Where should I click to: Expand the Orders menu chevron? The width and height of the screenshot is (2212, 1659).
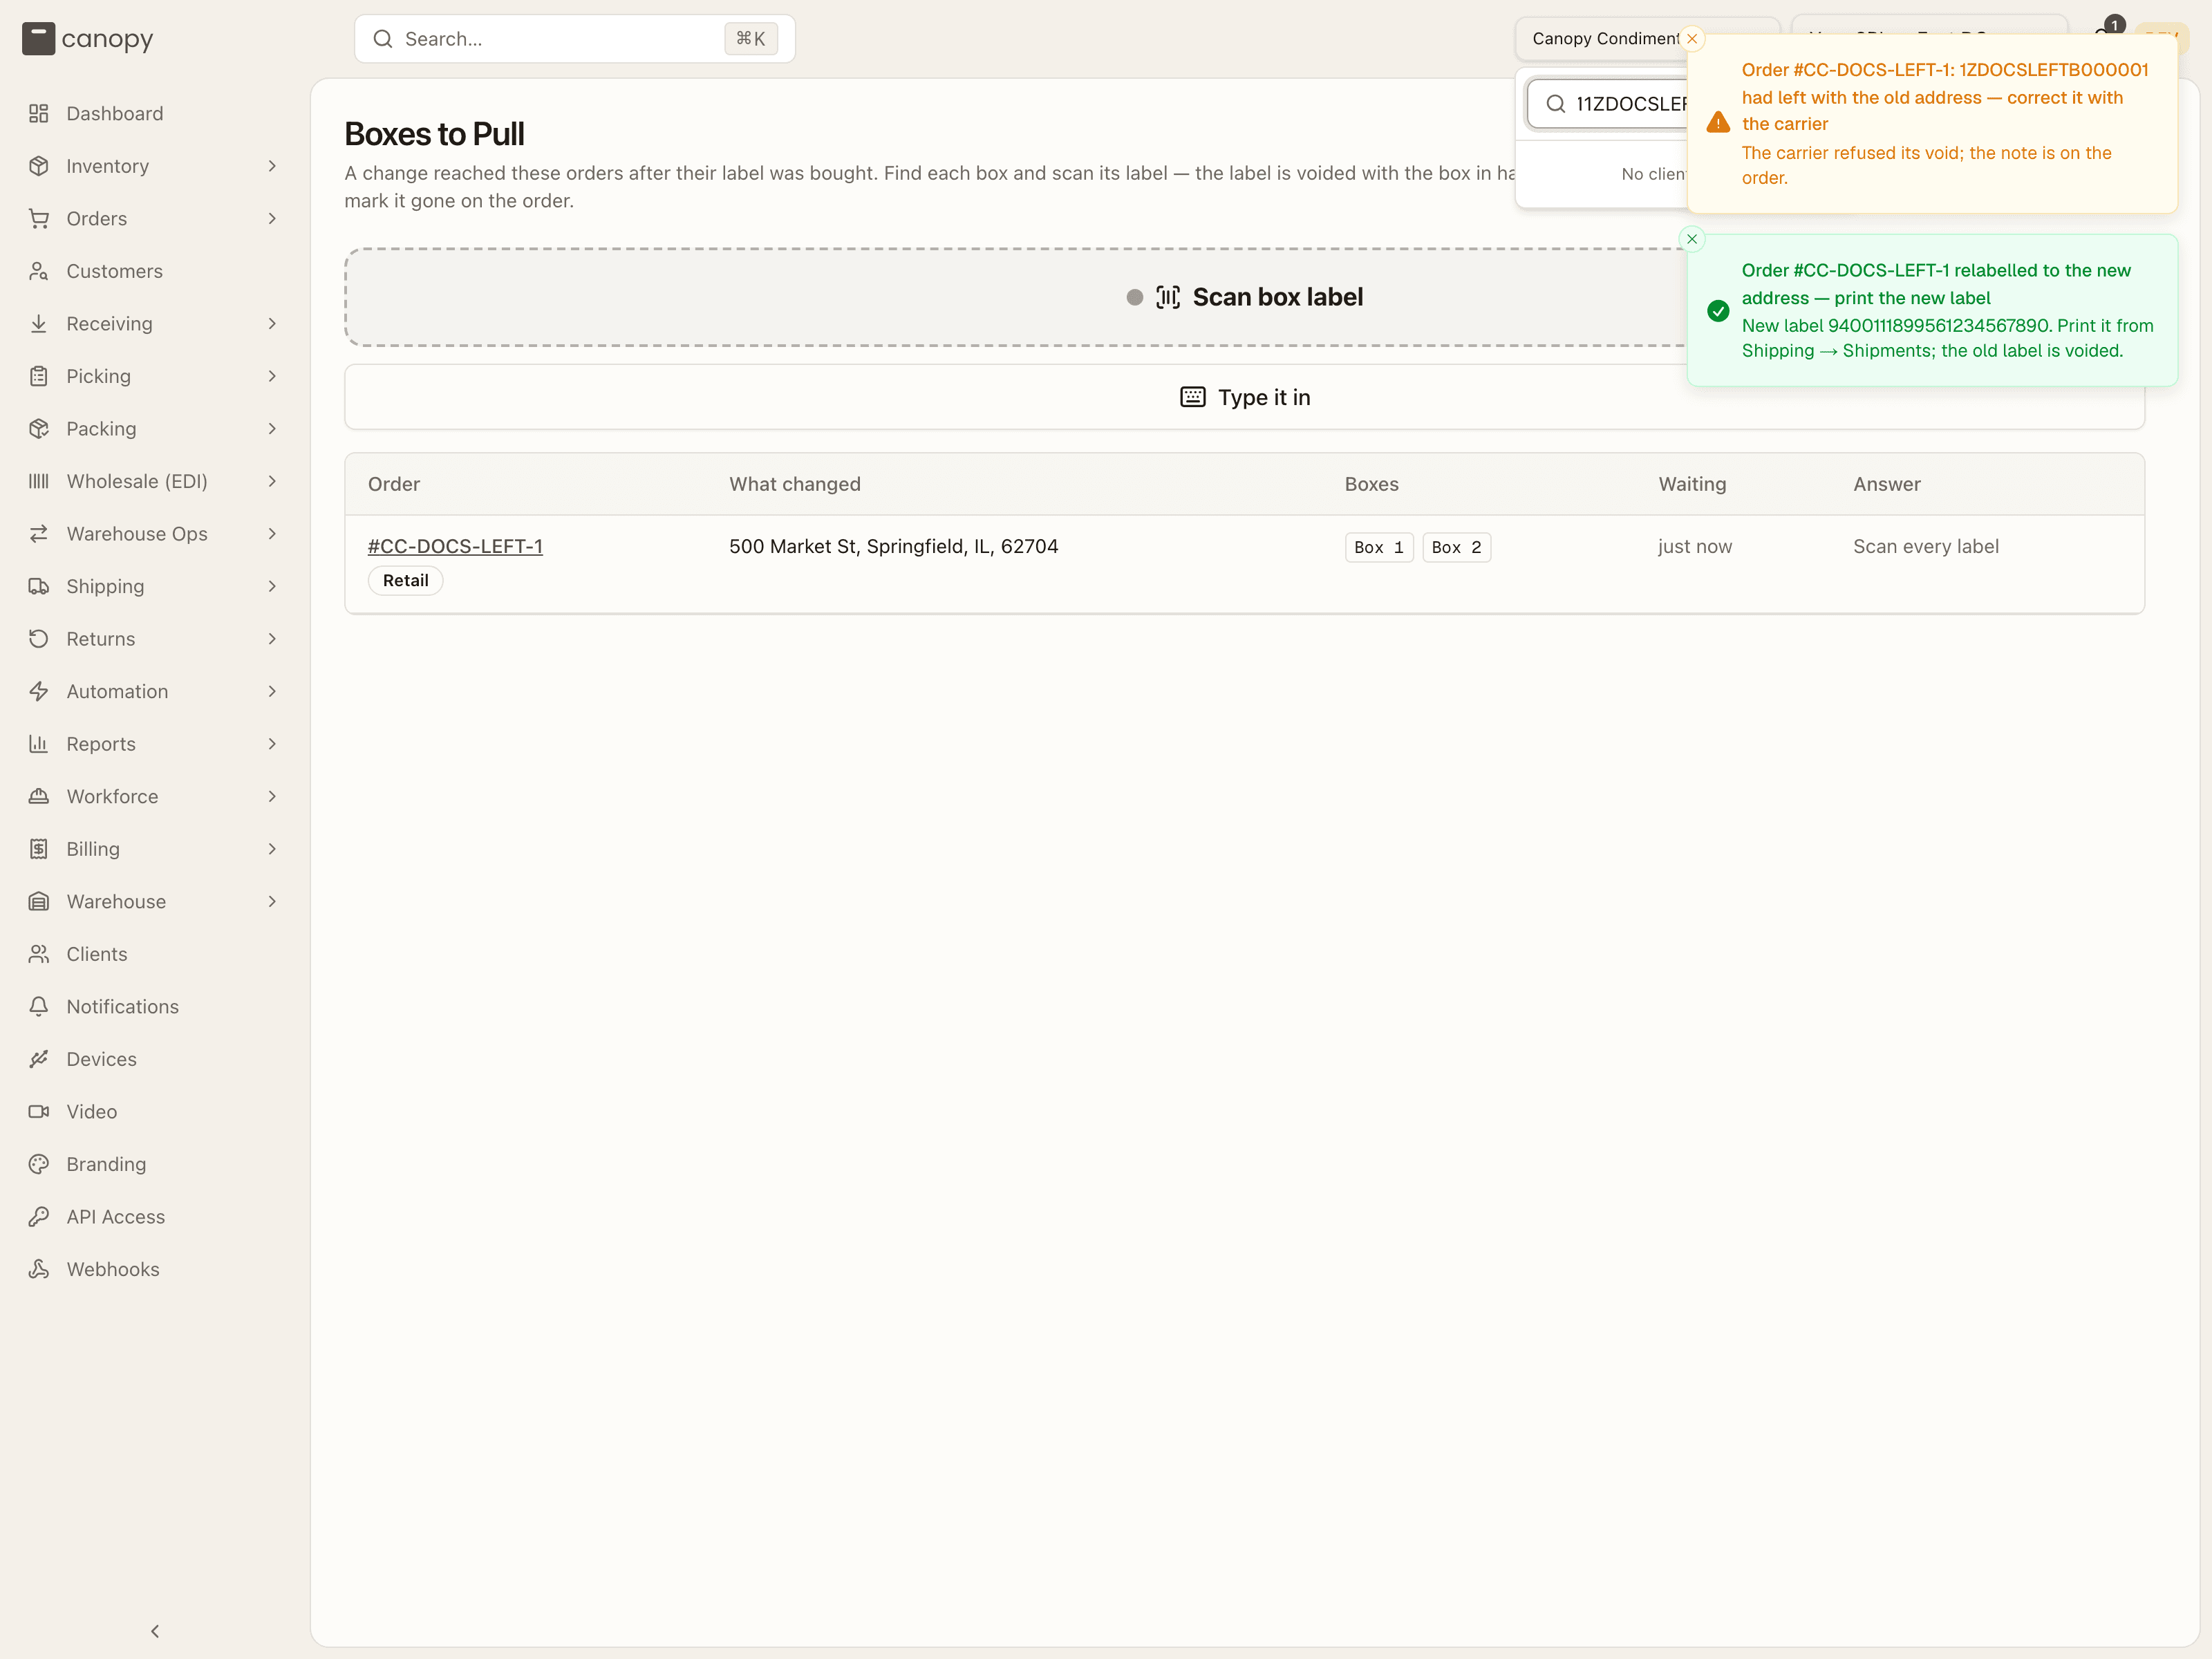pos(272,219)
